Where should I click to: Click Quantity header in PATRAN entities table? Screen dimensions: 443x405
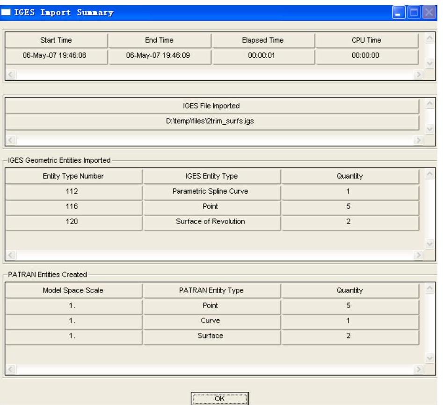coord(350,290)
